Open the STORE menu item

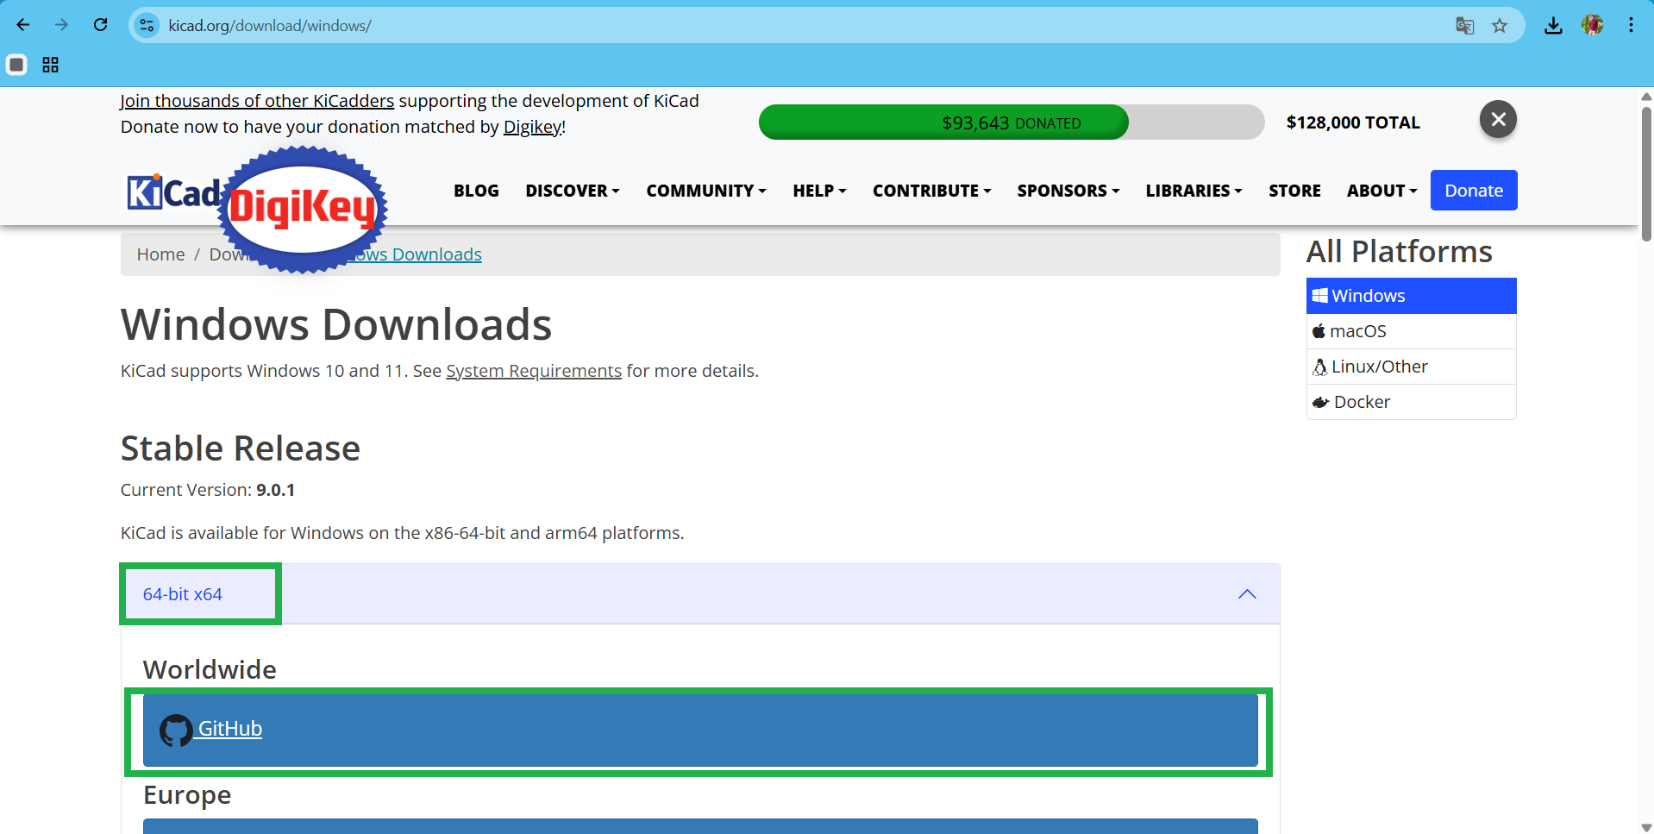coord(1294,191)
